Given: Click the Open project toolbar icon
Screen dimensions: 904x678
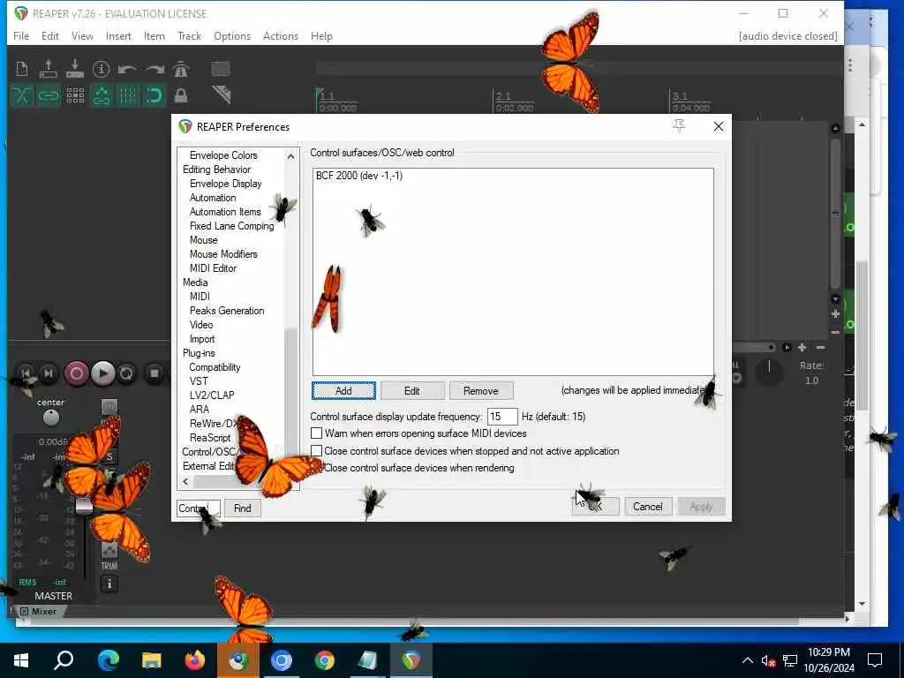Looking at the screenshot, I should tap(49, 69).
